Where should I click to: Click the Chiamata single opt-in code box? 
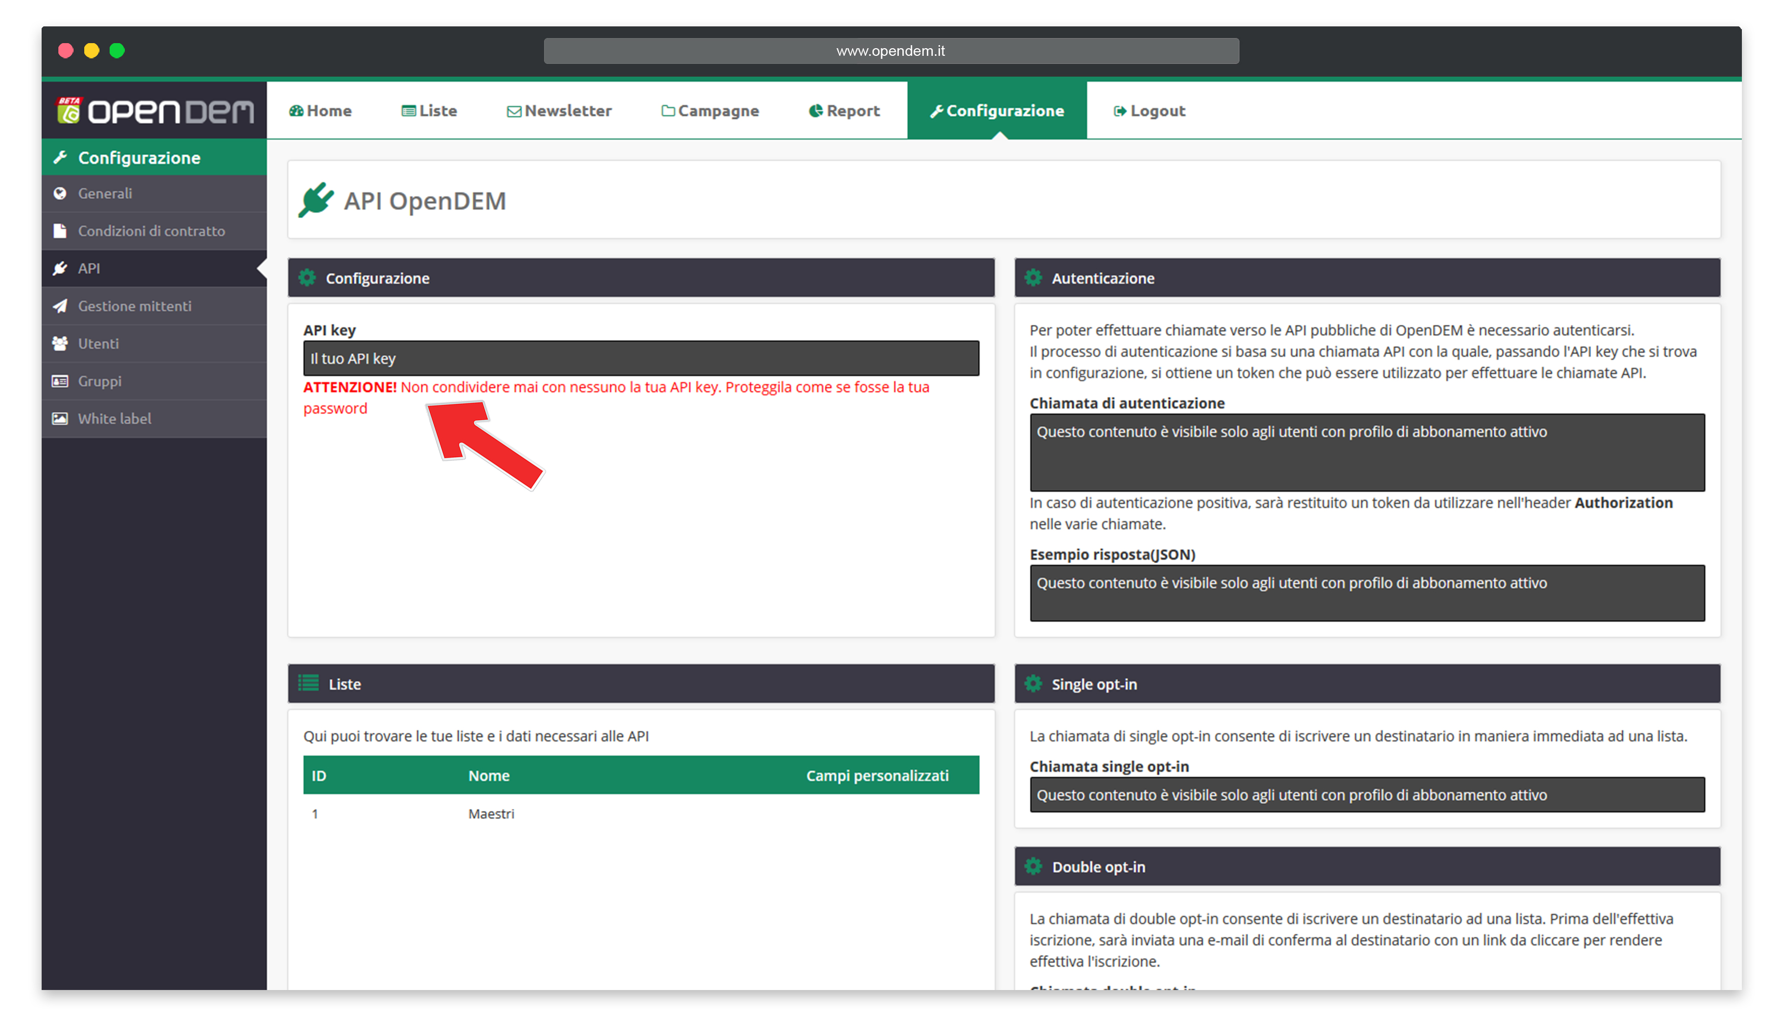click(1367, 795)
